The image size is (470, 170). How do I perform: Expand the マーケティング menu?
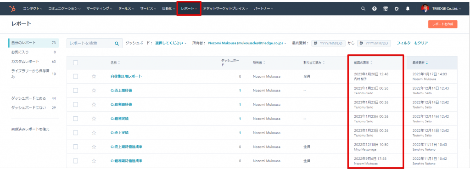pyautogui.click(x=99, y=9)
